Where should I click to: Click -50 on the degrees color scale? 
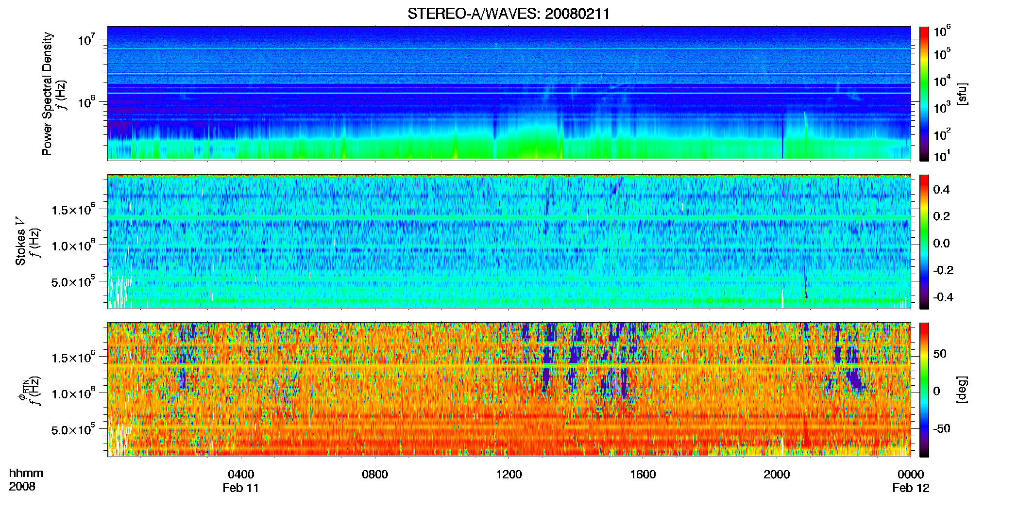click(942, 428)
